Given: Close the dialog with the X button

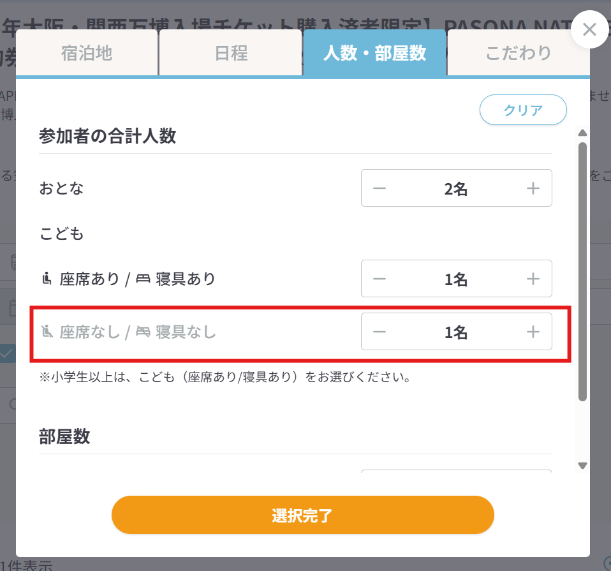Looking at the screenshot, I should coord(589,29).
